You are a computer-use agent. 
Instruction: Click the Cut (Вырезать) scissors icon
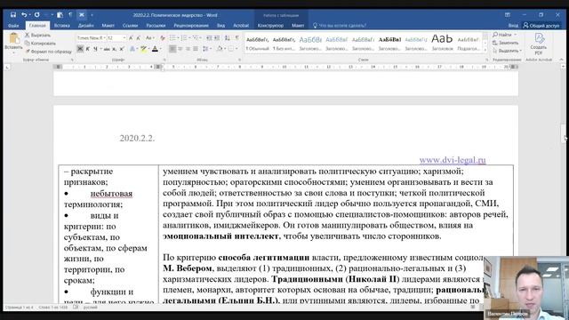tap(28, 36)
